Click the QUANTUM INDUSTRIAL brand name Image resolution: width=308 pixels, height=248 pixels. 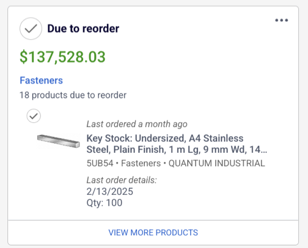217,163
